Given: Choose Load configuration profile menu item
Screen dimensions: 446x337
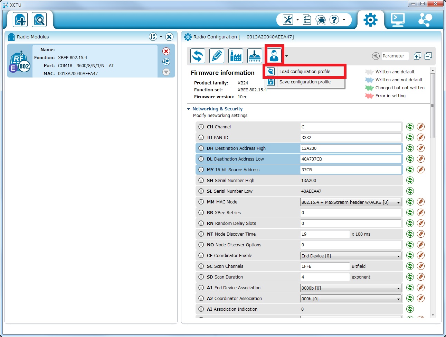Looking at the screenshot, I should coord(305,71).
